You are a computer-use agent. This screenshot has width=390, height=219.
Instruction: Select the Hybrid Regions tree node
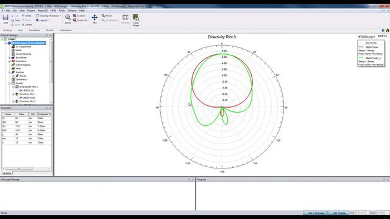tap(23, 65)
